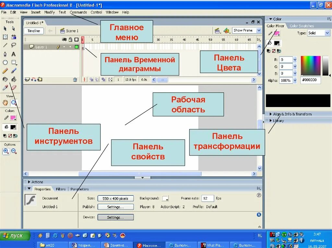Open the Commands menu
Image resolution: width=332 pixels, height=248 pixels.
click(78, 12)
